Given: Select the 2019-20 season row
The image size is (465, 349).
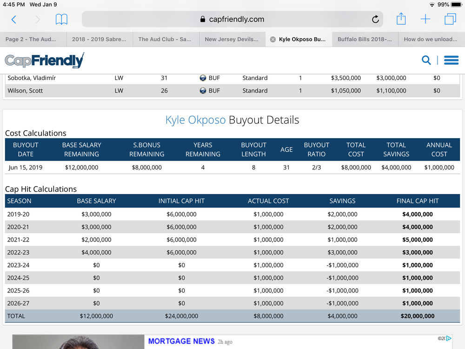Looking at the screenshot, I should click(232, 214).
